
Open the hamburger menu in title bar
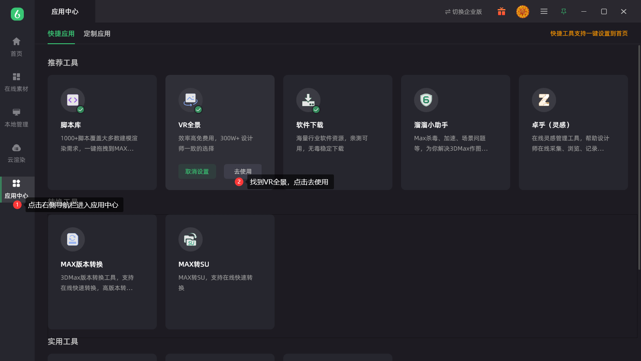pos(544,12)
